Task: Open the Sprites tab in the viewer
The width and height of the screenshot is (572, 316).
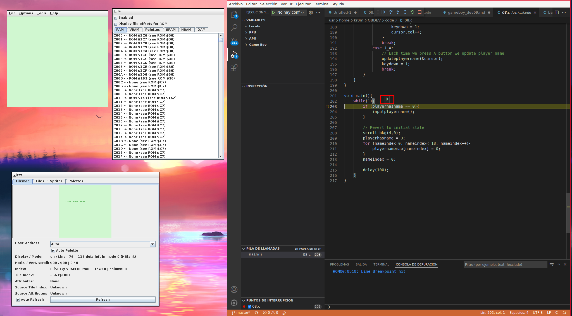Action: tap(56, 181)
